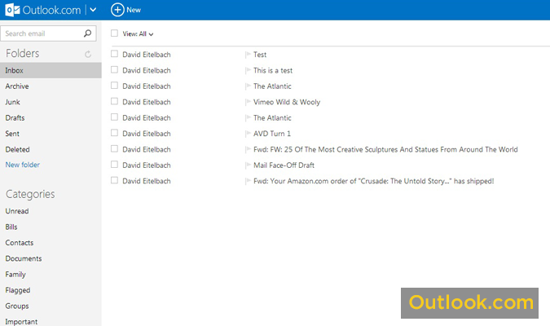
Task: Select the checkbox for "AVD Turn 1" email
Action: (x=114, y=133)
